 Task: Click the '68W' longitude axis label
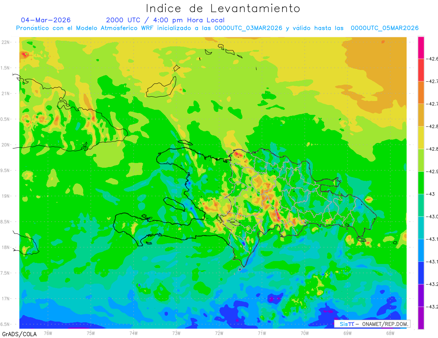coord(390,333)
